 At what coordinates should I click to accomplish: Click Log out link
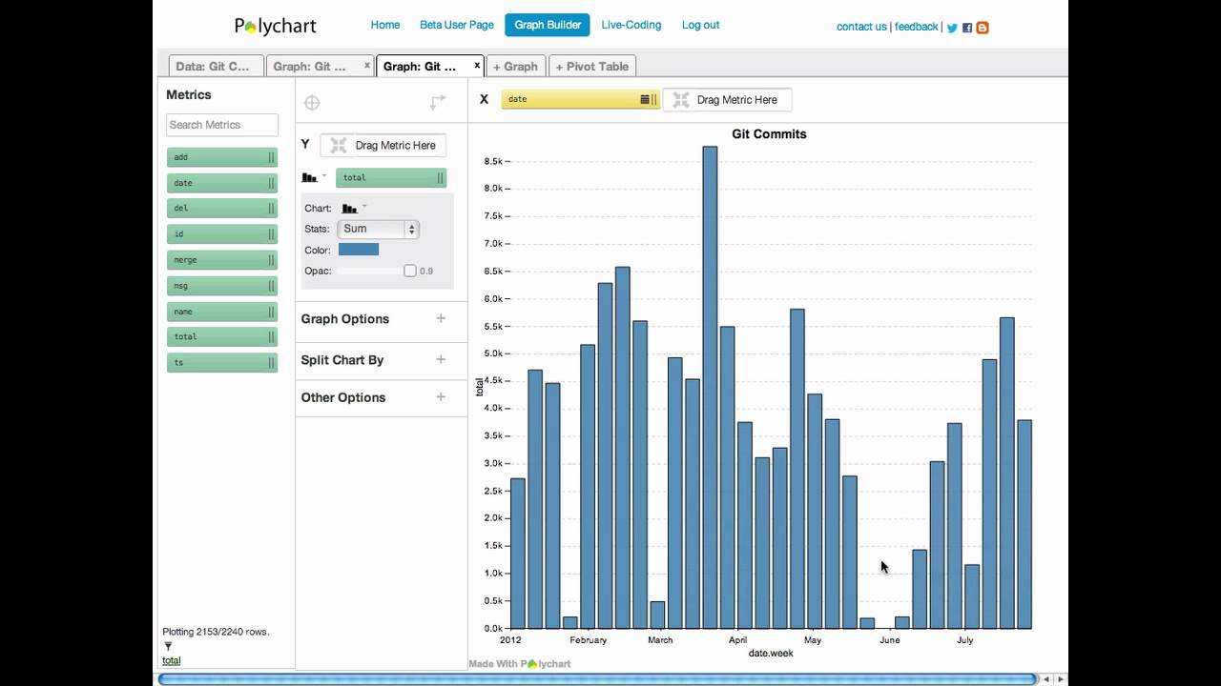(x=700, y=25)
